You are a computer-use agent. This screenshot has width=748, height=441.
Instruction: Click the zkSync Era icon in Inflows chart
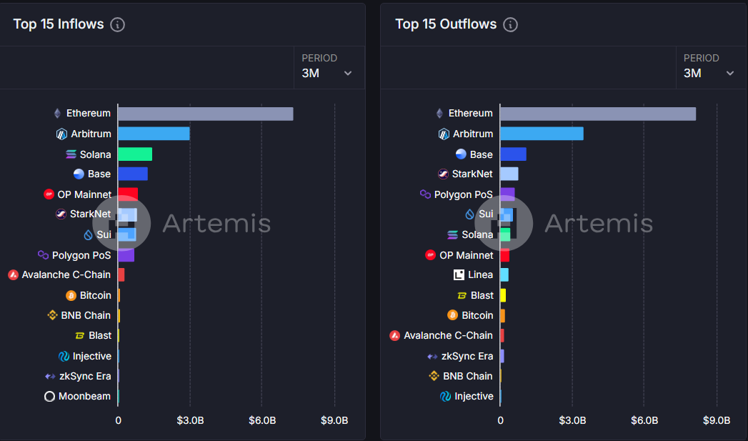(50, 376)
